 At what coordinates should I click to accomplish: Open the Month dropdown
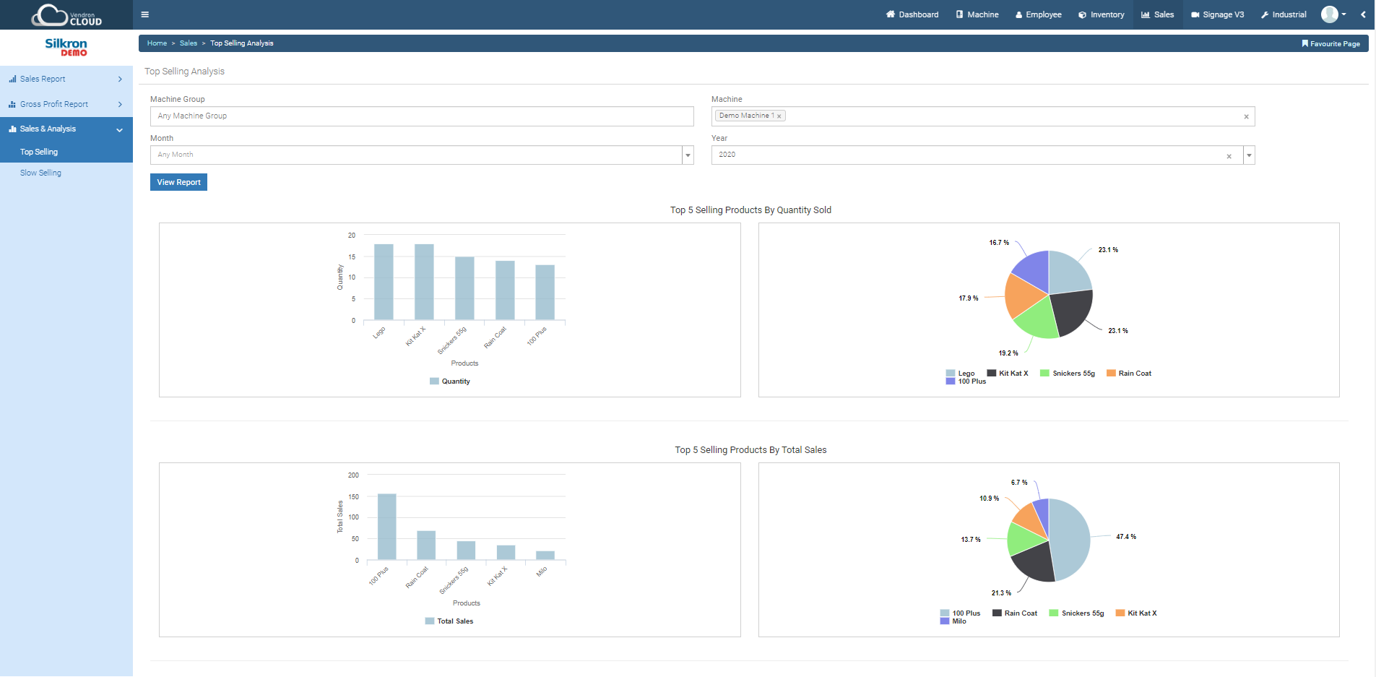[686, 155]
